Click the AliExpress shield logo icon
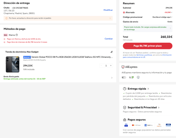This screenshot has width=176, height=138. (x=123, y=67)
